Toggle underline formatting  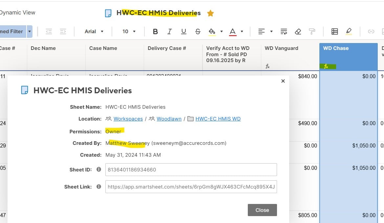click(184, 32)
